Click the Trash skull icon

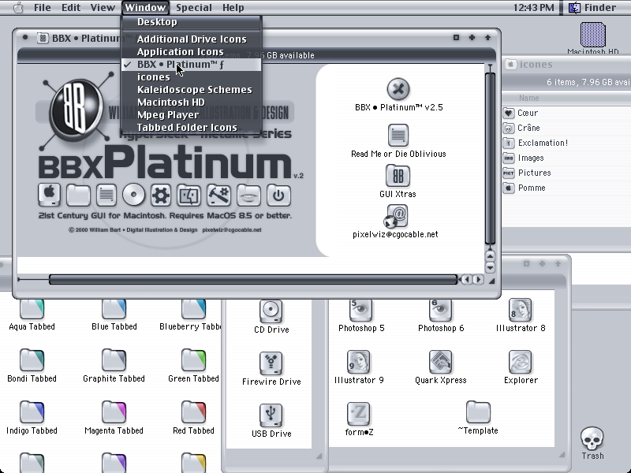coord(592,438)
